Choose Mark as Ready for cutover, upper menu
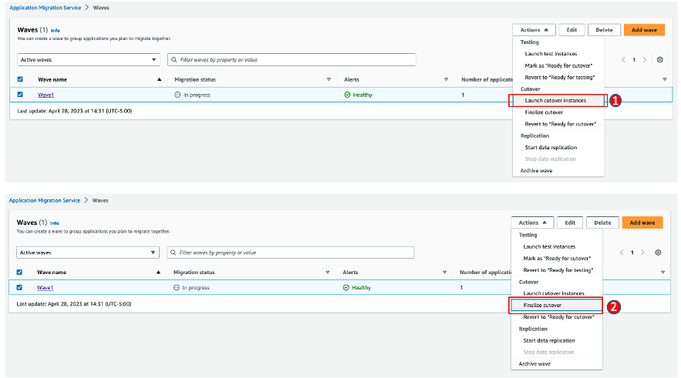 tap(558, 65)
